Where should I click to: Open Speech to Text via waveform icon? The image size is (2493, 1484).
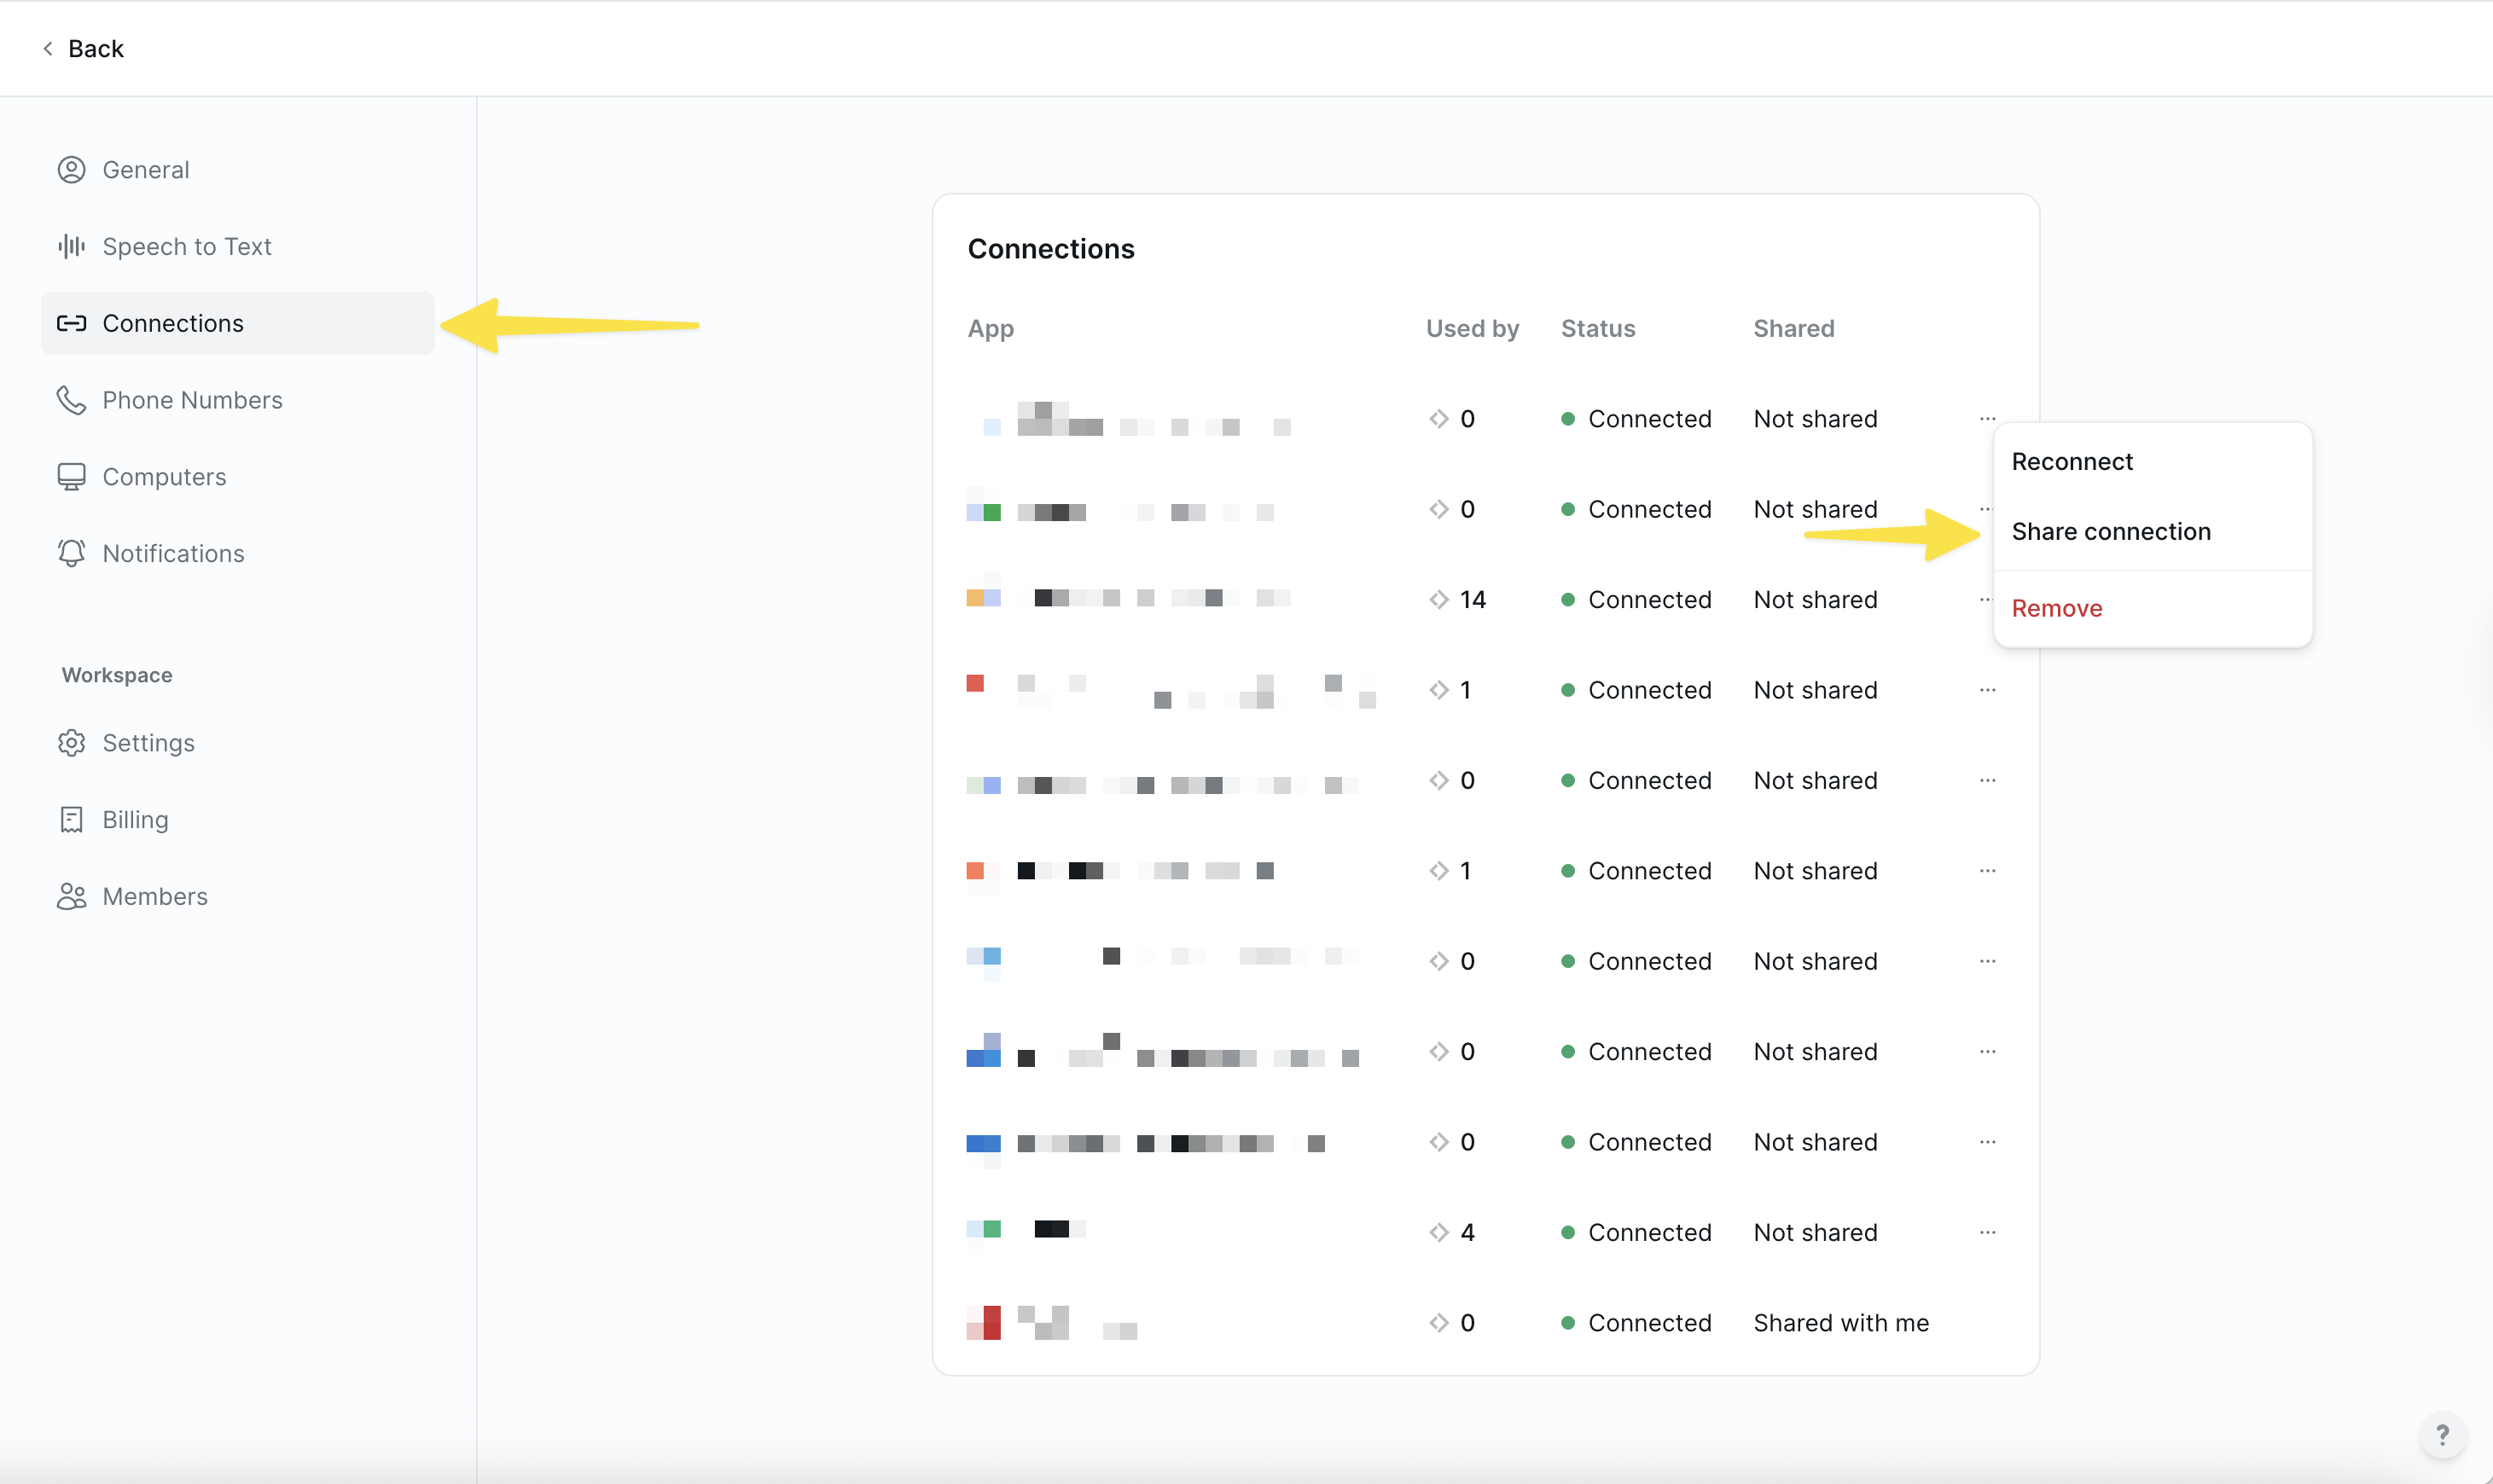tap(71, 247)
